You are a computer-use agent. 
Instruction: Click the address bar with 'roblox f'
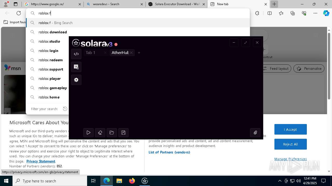(137, 13)
